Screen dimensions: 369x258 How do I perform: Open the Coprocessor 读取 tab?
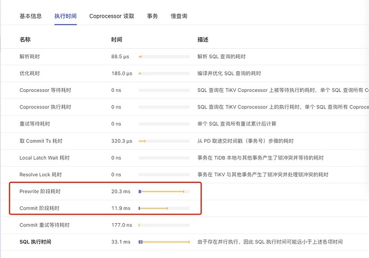coord(112,16)
